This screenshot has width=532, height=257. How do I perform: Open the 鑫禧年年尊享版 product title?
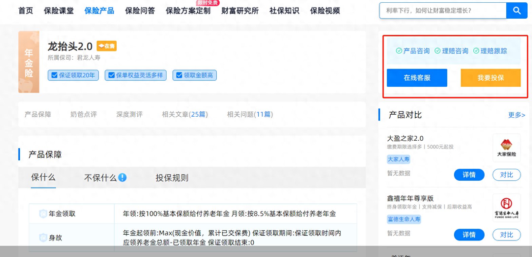click(x=410, y=198)
